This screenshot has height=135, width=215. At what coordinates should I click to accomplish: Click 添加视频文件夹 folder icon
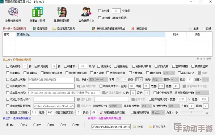pyautogui.click(x=54, y=29)
